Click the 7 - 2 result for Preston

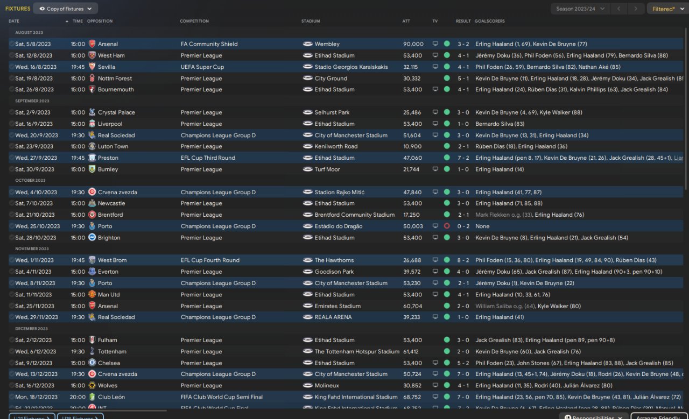[463, 158]
